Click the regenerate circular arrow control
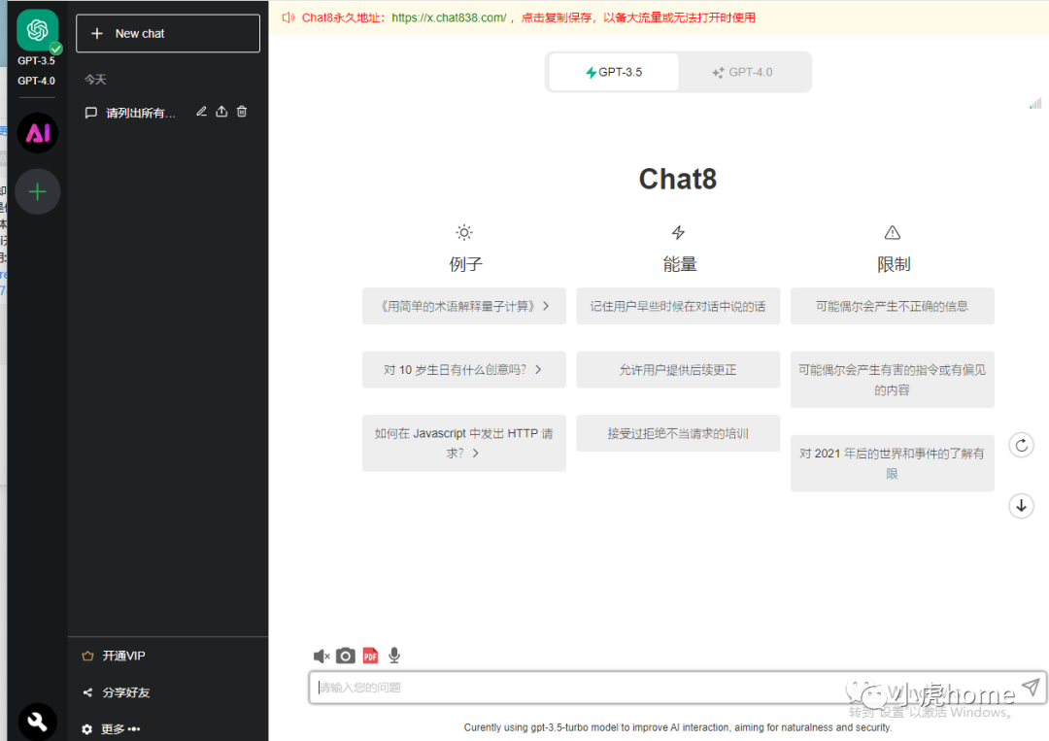 coord(1021,445)
